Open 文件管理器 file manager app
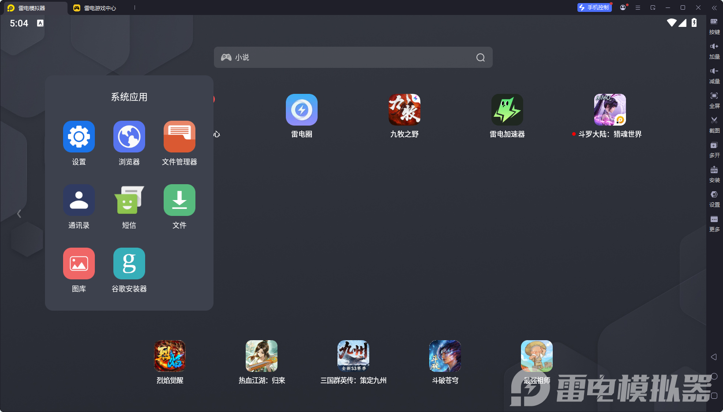The height and width of the screenshot is (412, 723). (x=179, y=137)
